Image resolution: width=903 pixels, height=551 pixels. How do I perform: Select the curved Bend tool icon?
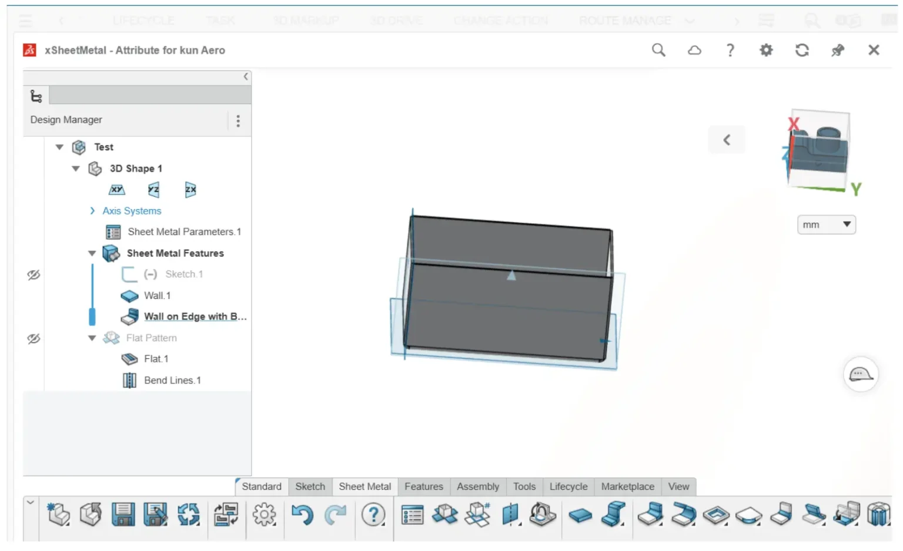683,515
